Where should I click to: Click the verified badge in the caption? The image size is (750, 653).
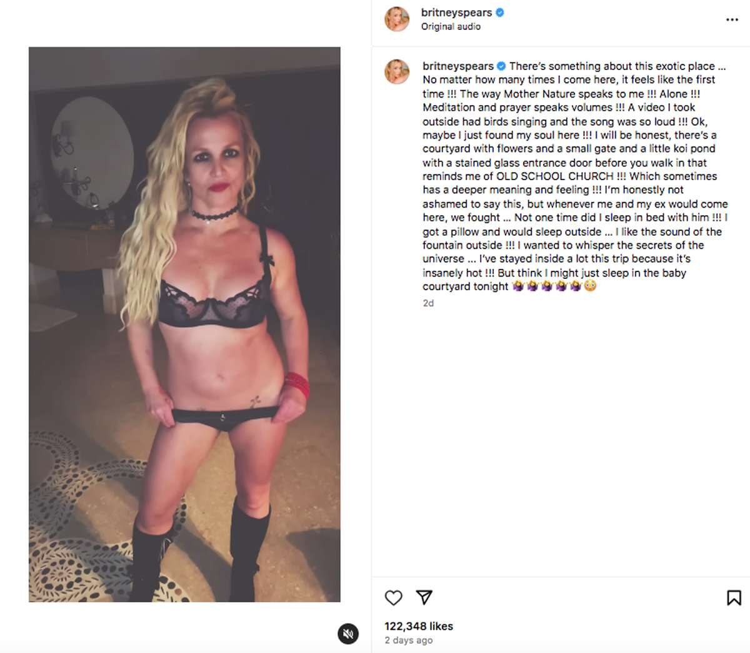(x=501, y=66)
